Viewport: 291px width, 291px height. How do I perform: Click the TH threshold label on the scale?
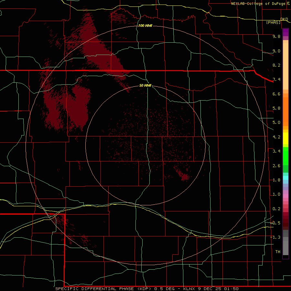coord(278,252)
